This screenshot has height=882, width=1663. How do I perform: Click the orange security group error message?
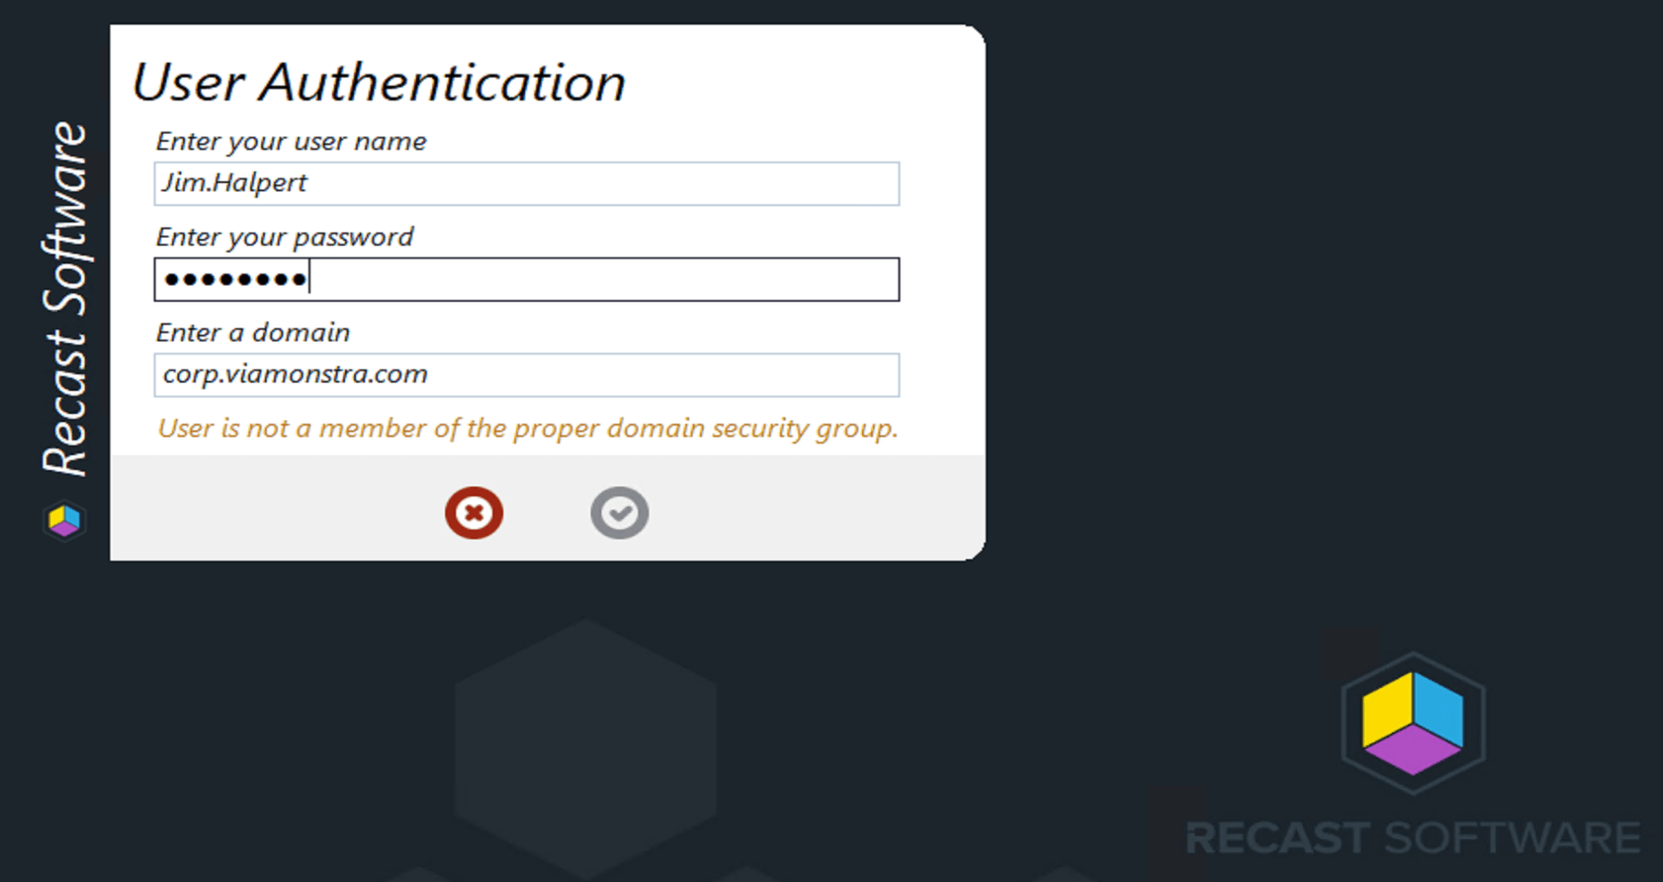pyautogui.click(x=527, y=429)
